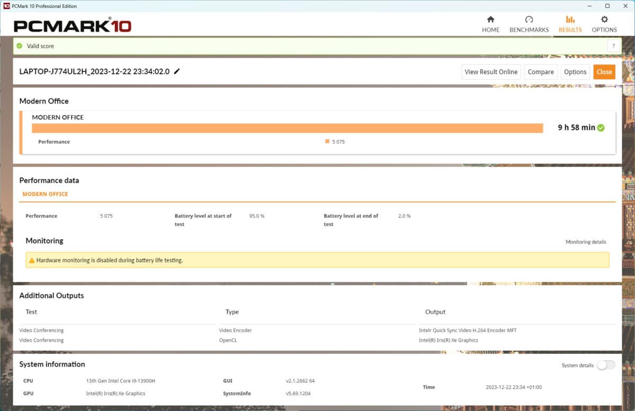Click the hardware monitoring disabled warning banner
The height and width of the screenshot is (411, 635).
tap(317, 260)
